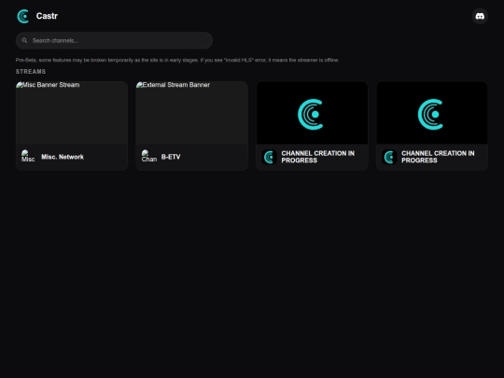
Task: Click the large Castr logo on fourth card
Action: (x=430, y=115)
